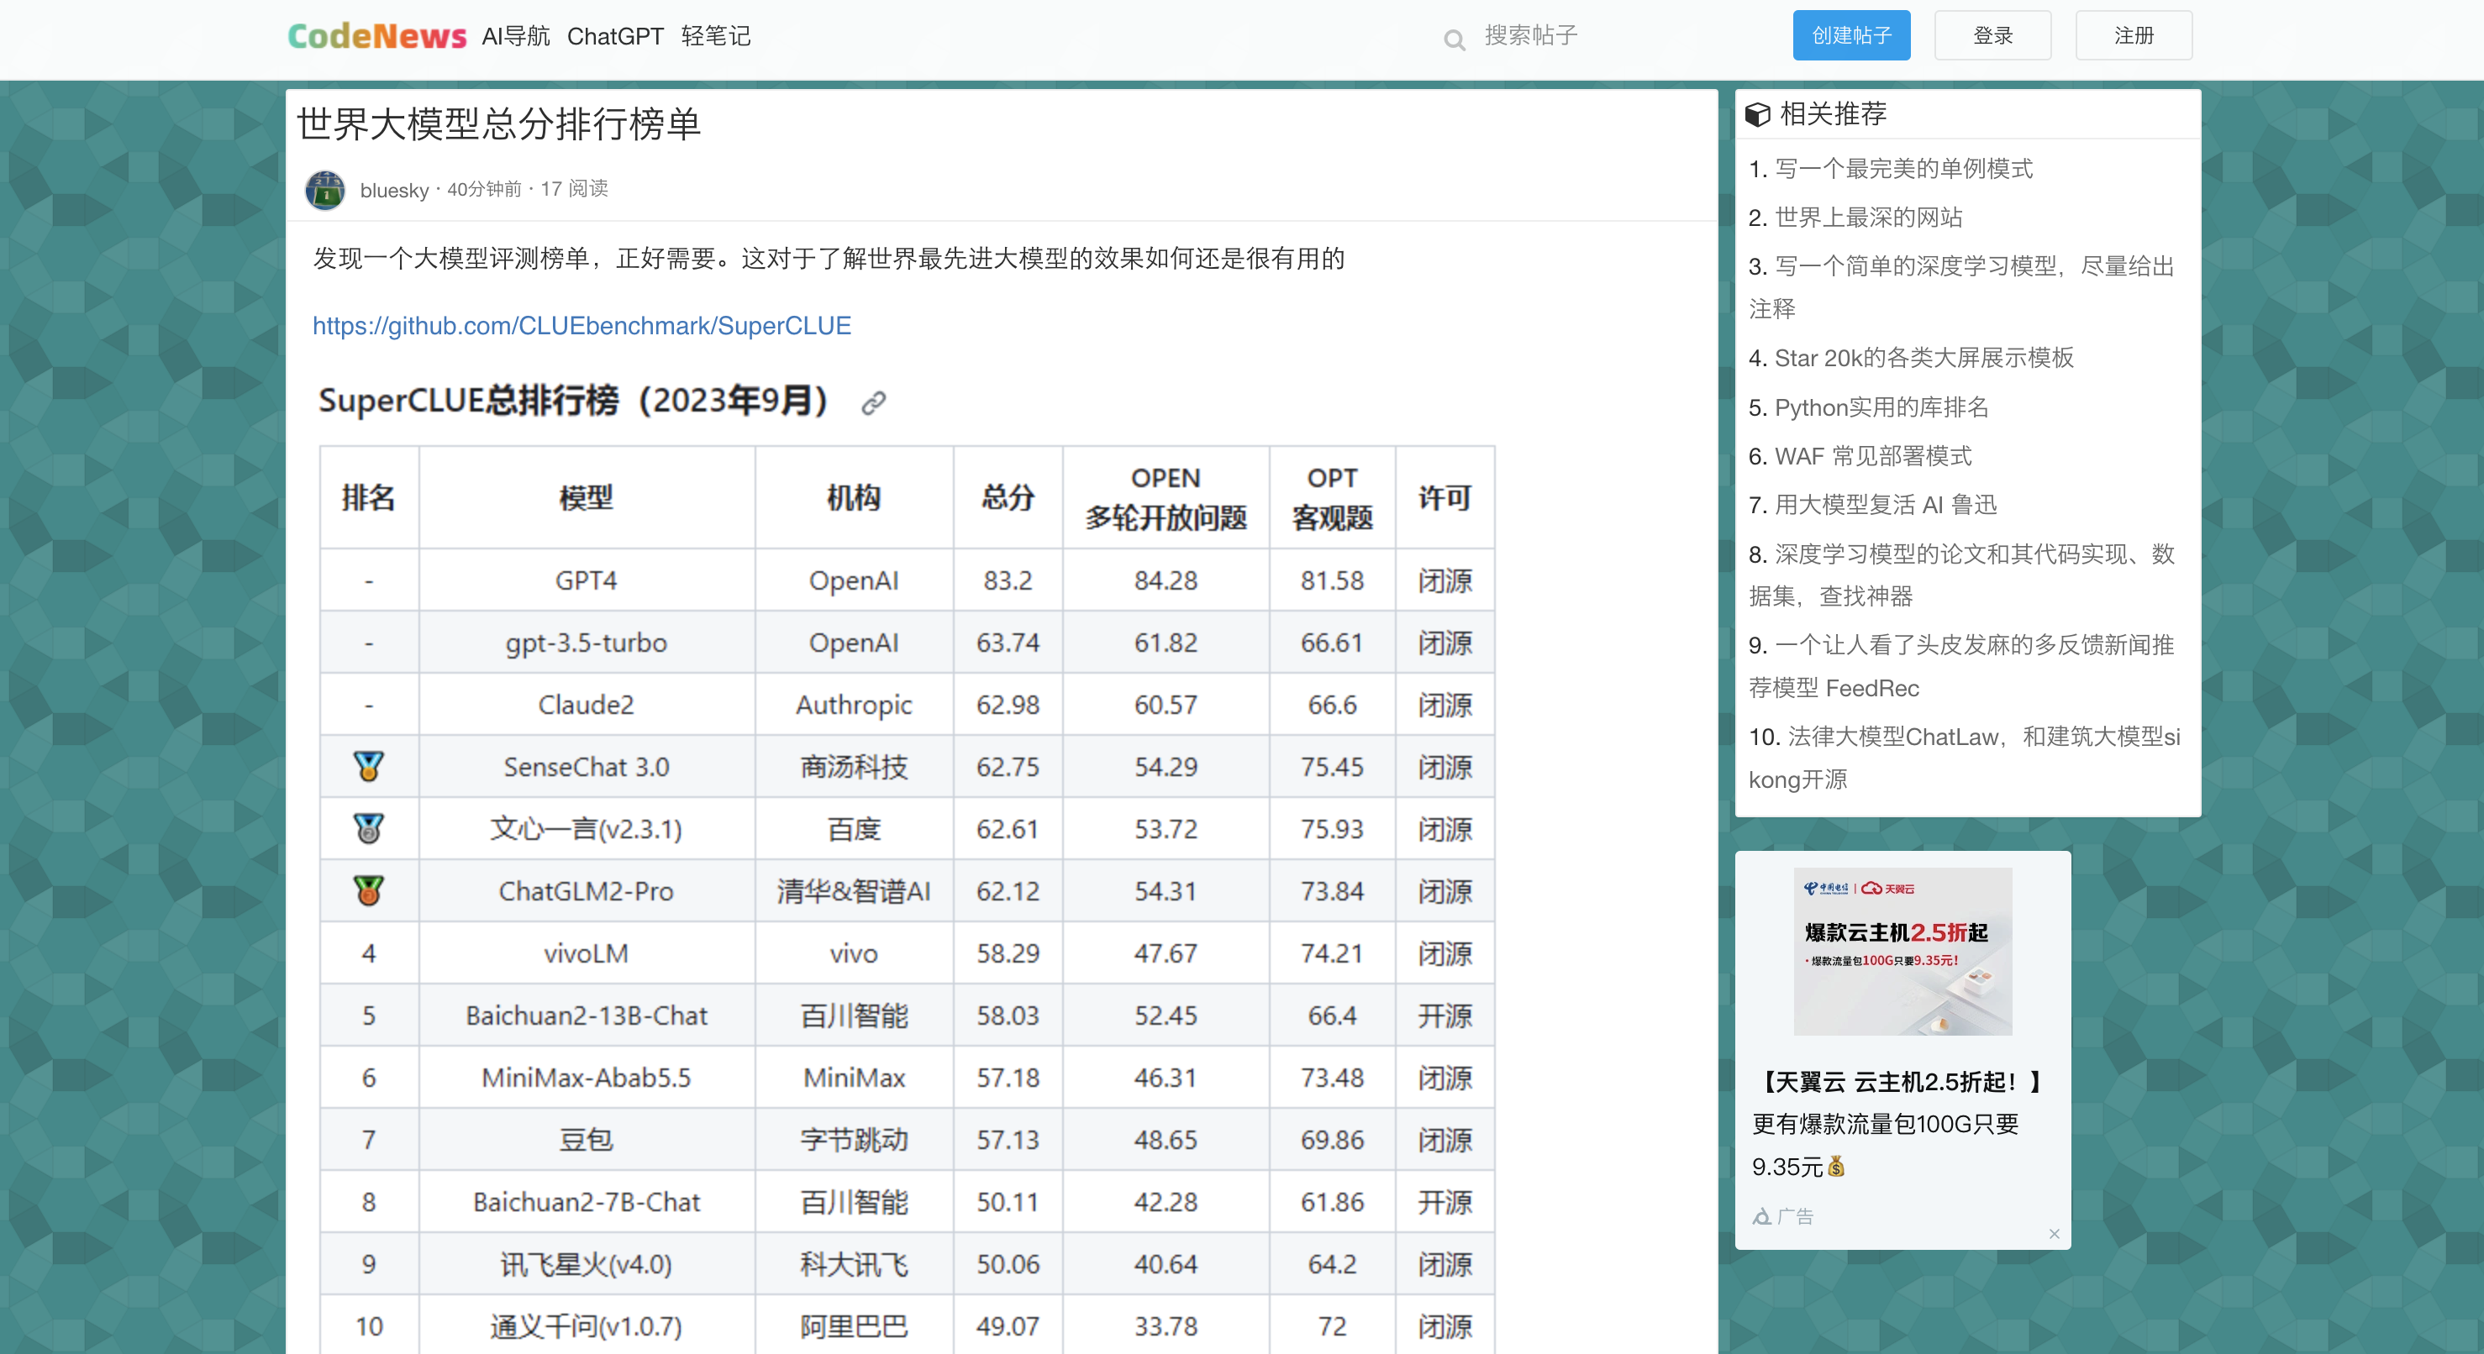The width and height of the screenshot is (2484, 1354).
Task: Click the 文心一言(v2.3.1) model cell
Action: pyautogui.click(x=586, y=829)
